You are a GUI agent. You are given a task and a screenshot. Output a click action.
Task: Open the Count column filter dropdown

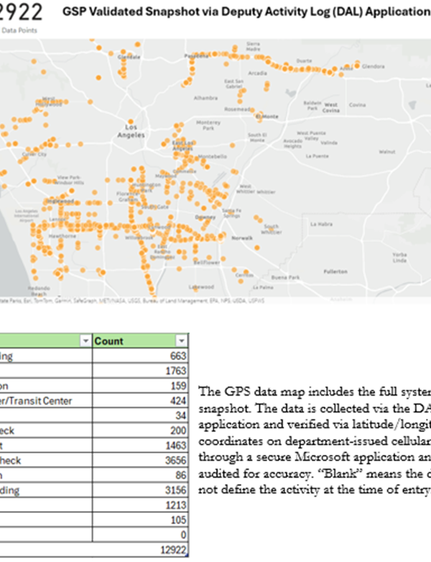(182, 341)
